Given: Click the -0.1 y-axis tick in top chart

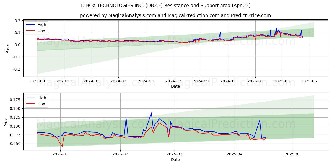Looking at the screenshot, I should click(x=16, y=57).
